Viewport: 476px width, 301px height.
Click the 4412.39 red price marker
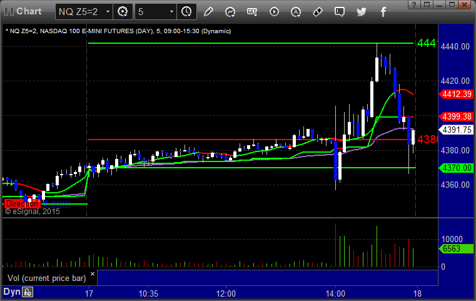[456, 94]
